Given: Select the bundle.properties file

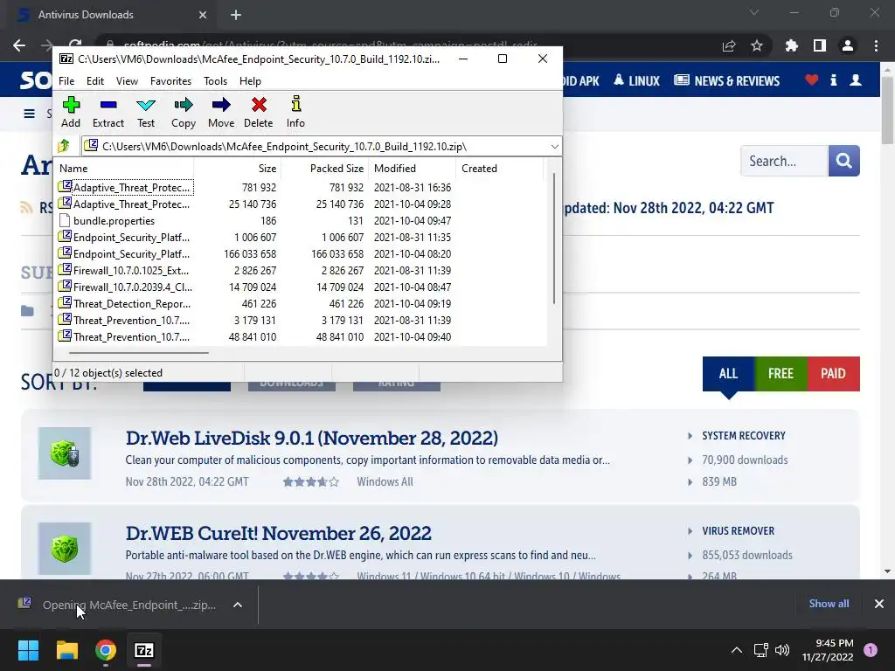Looking at the screenshot, I should (106, 221).
